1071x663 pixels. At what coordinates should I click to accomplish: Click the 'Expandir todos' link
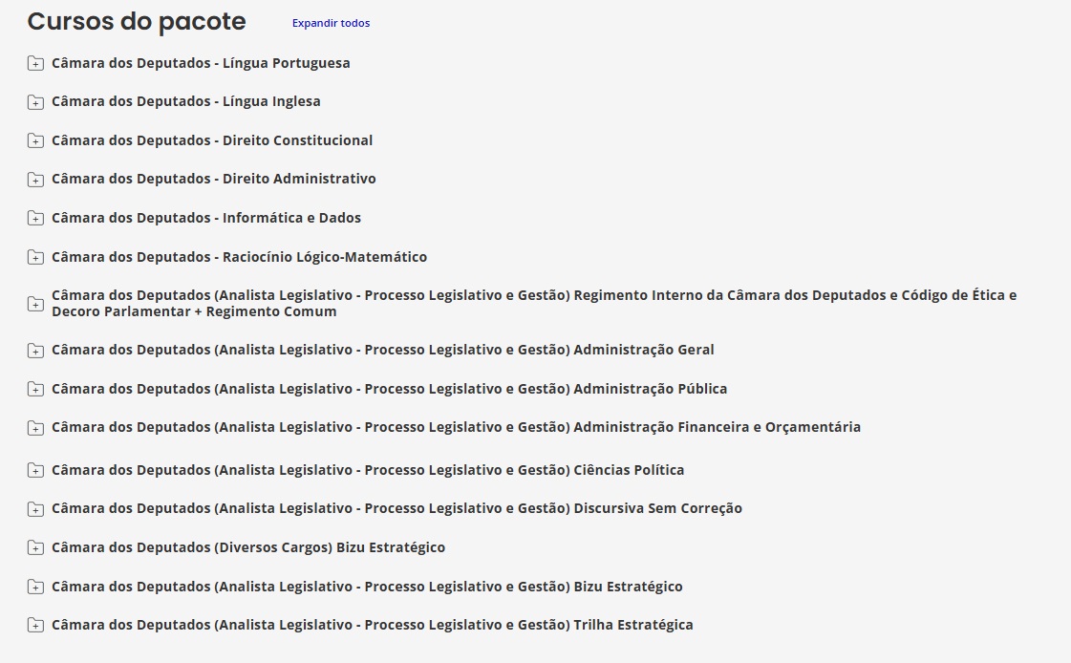pyautogui.click(x=331, y=23)
